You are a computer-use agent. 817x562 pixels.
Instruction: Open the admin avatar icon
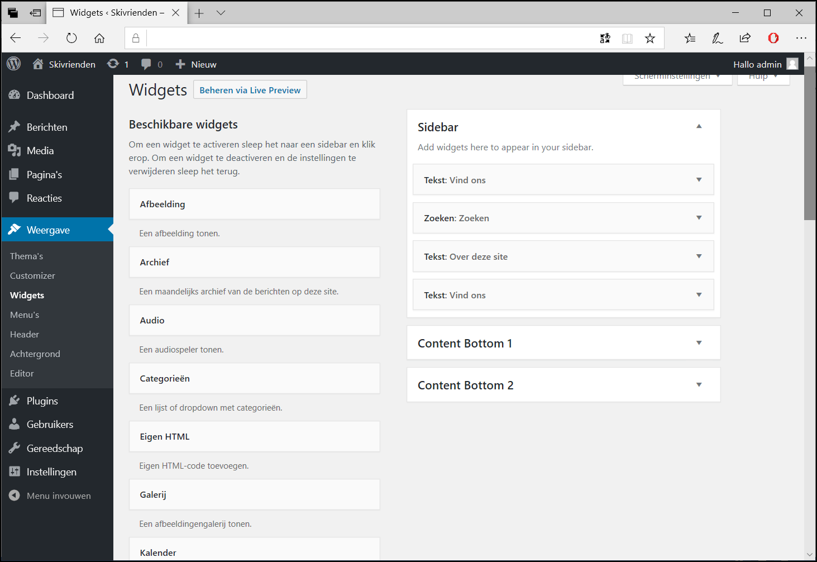click(x=792, y=64)
